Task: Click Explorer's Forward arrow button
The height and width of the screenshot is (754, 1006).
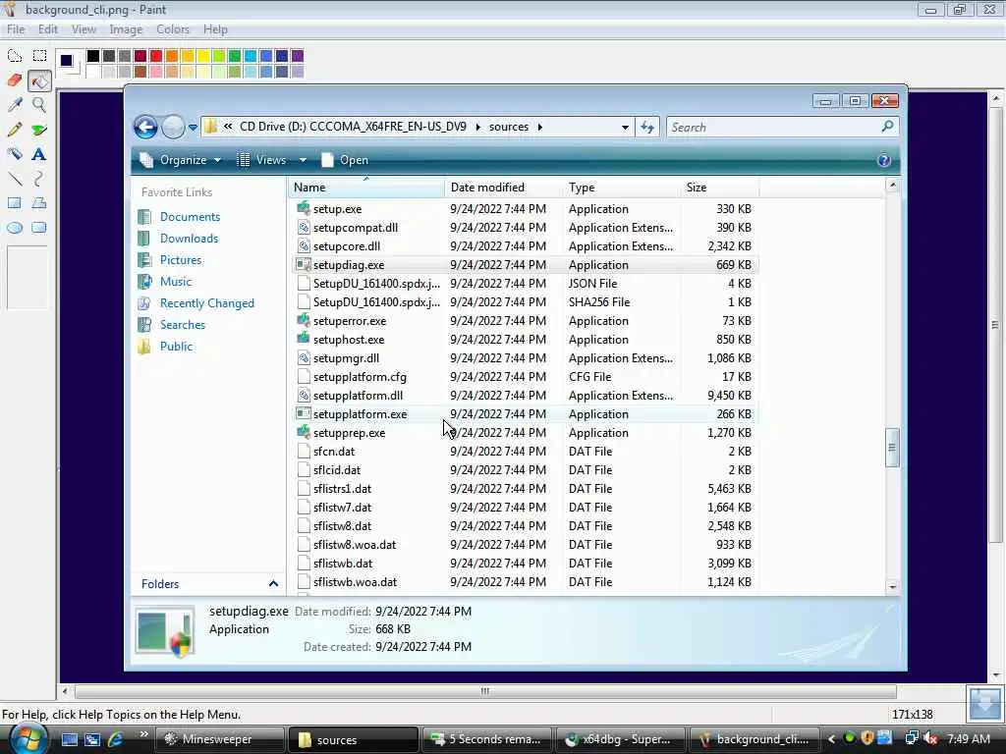Action: 173,127
